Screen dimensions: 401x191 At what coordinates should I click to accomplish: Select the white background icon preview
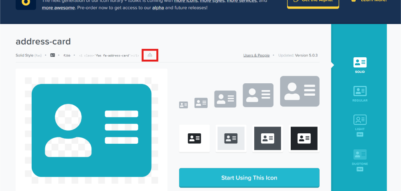coord(194,139)
